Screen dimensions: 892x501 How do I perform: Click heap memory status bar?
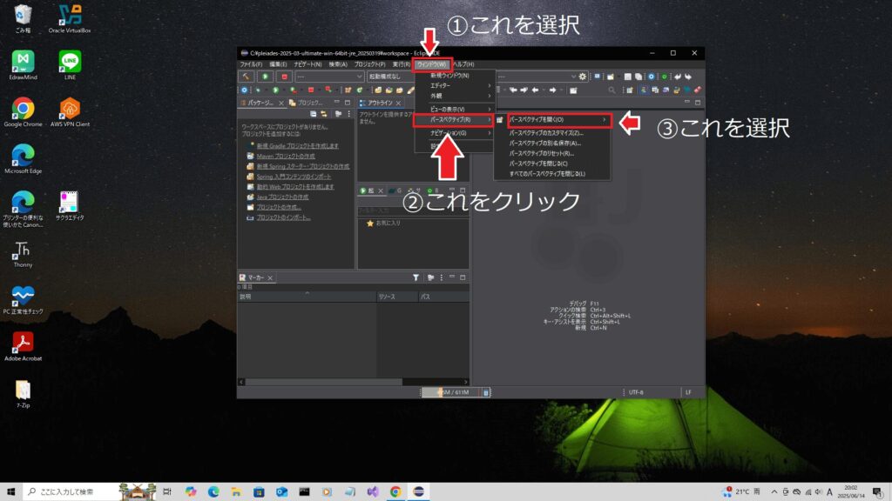pyautogui.click(x=452, y=392)
